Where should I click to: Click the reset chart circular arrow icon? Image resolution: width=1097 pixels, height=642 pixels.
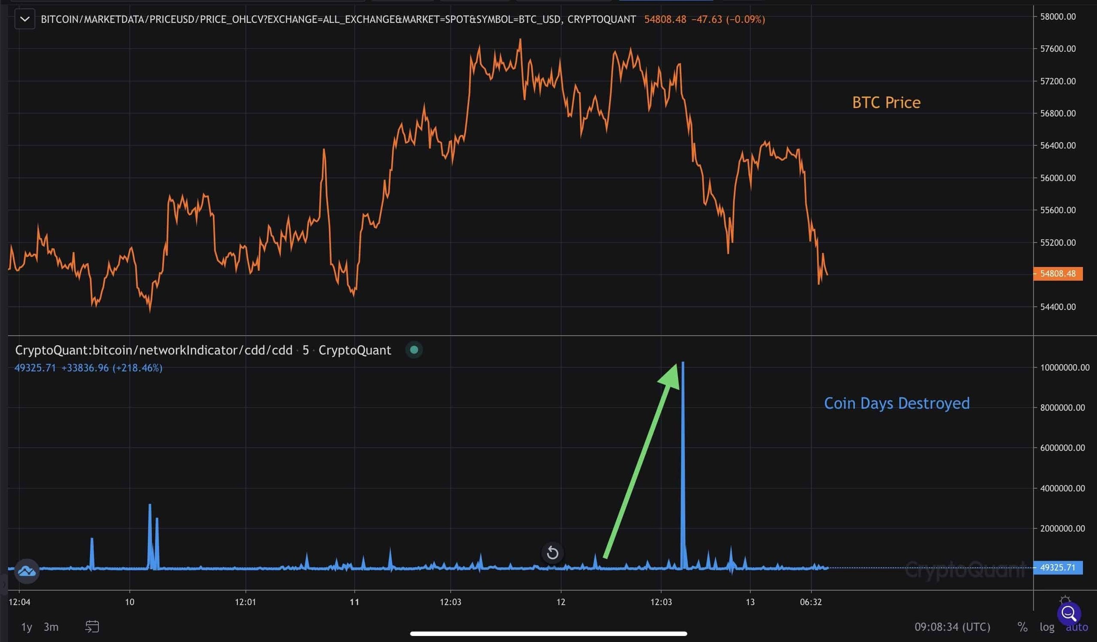point(552,553)
